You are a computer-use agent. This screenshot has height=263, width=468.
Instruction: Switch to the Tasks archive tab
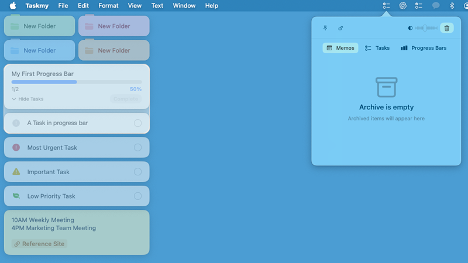[x=377, y=48]
